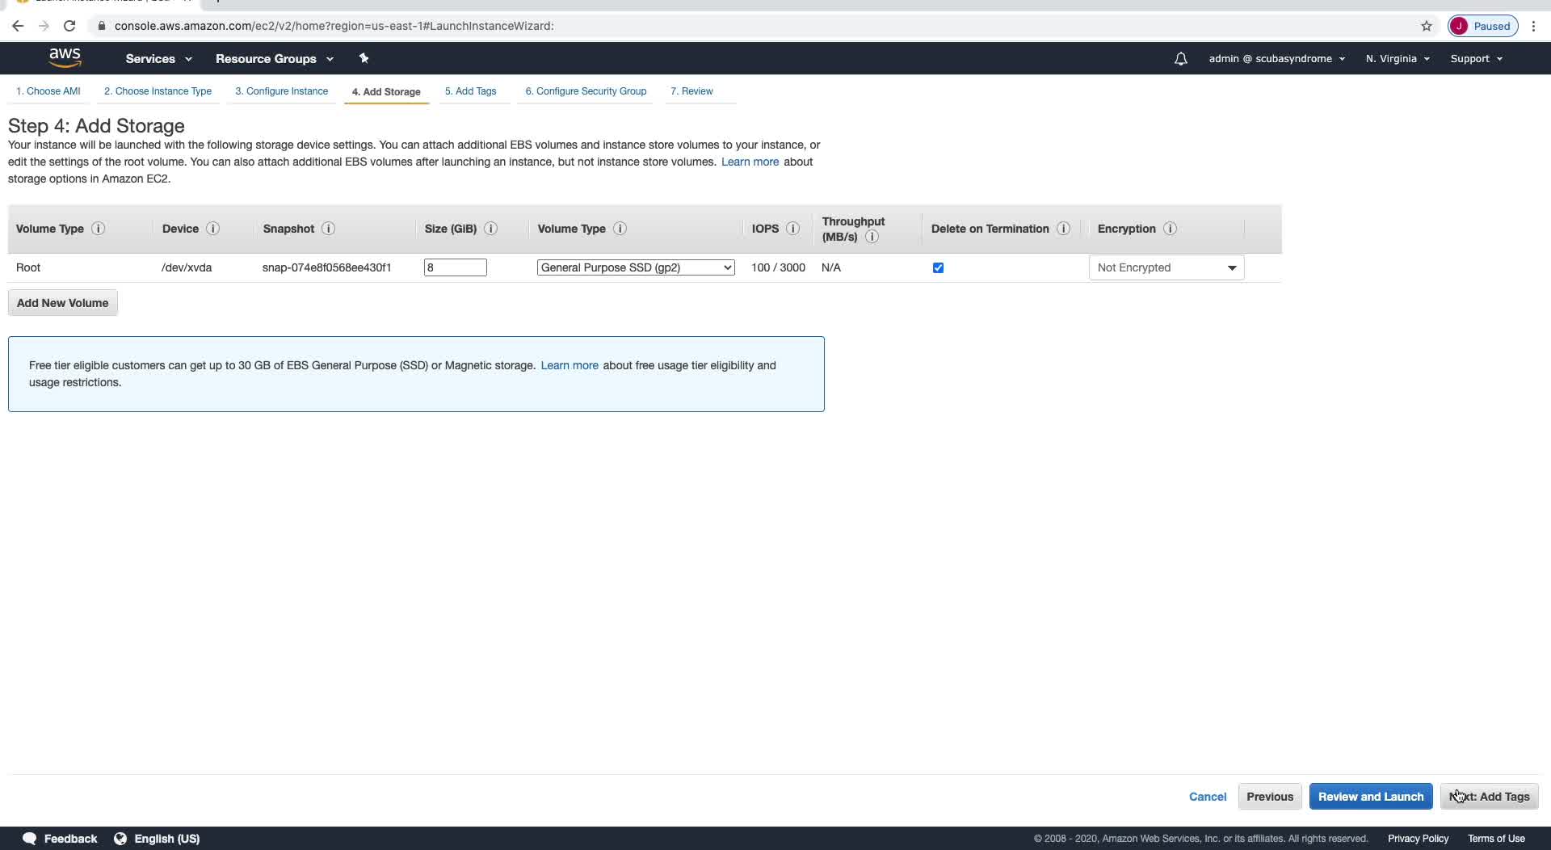Open the N. Virginia region selector

[1398, 59]
